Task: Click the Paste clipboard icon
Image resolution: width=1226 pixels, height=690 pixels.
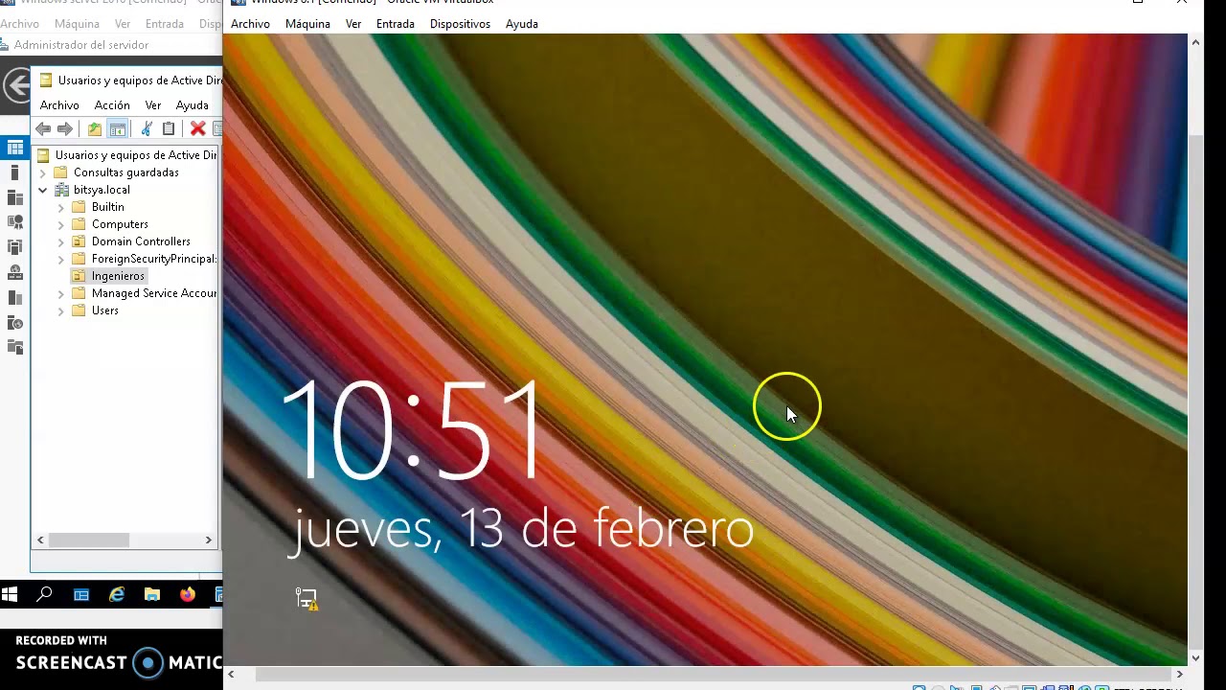Action: coord(169,128)
